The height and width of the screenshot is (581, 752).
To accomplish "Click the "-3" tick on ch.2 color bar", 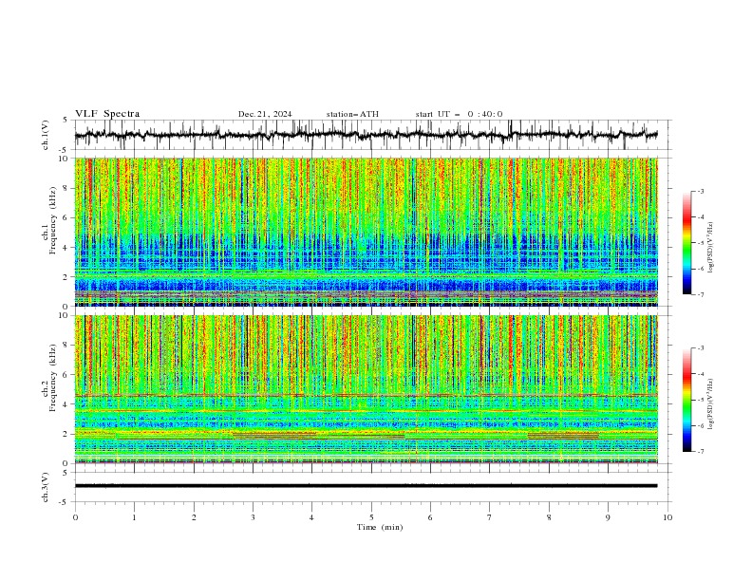I will 701,348.
